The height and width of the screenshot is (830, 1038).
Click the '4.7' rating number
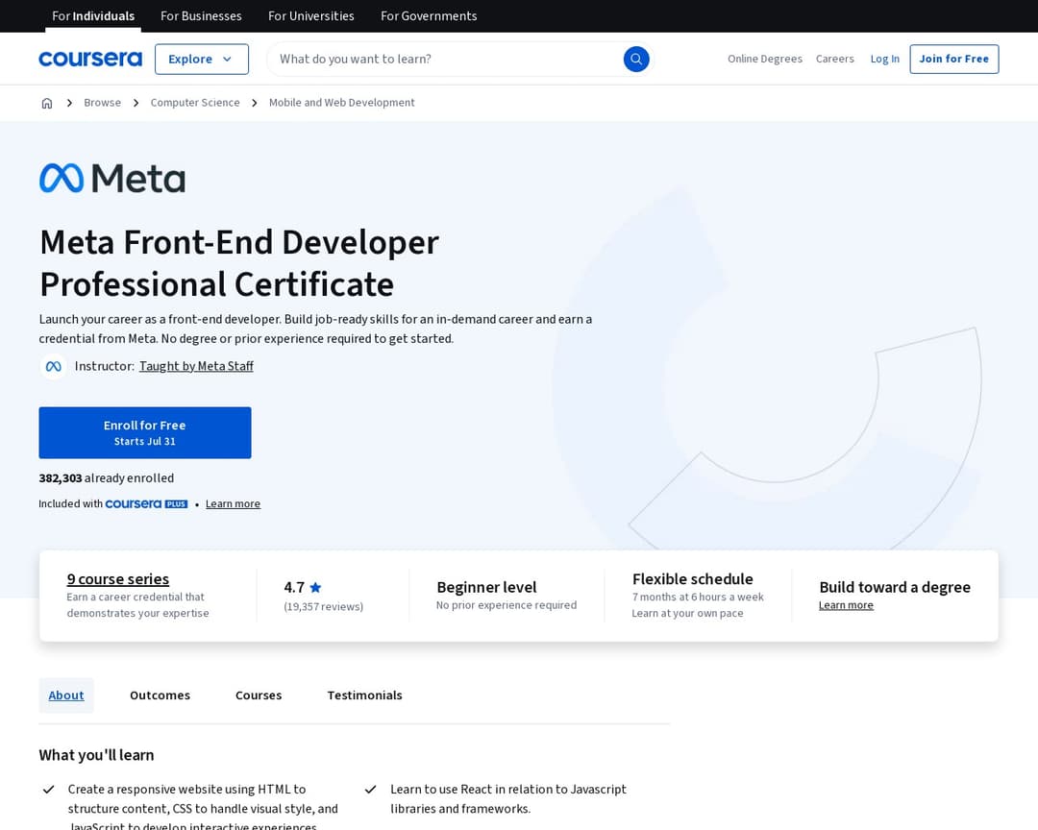pyautogui.click(x=294, y=587)
